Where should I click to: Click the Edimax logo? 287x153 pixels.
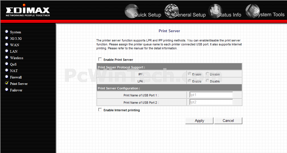[x=28, y=11]
